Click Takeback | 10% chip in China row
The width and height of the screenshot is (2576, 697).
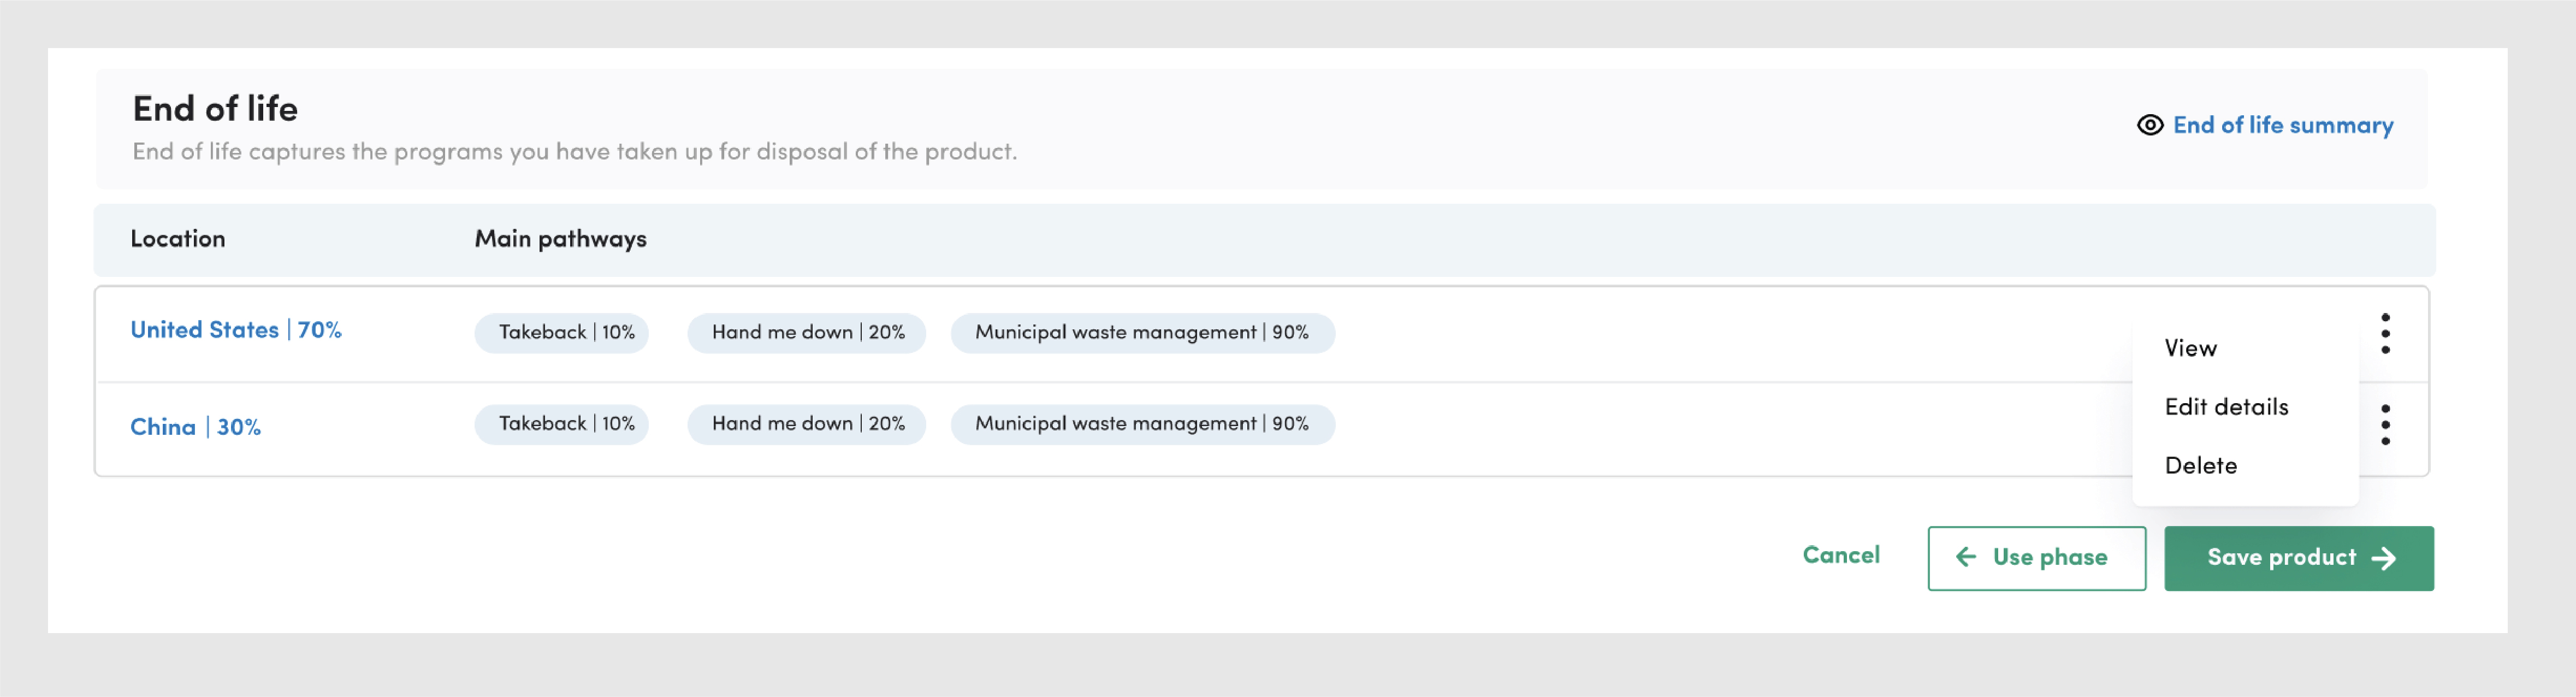click(562, 424)
